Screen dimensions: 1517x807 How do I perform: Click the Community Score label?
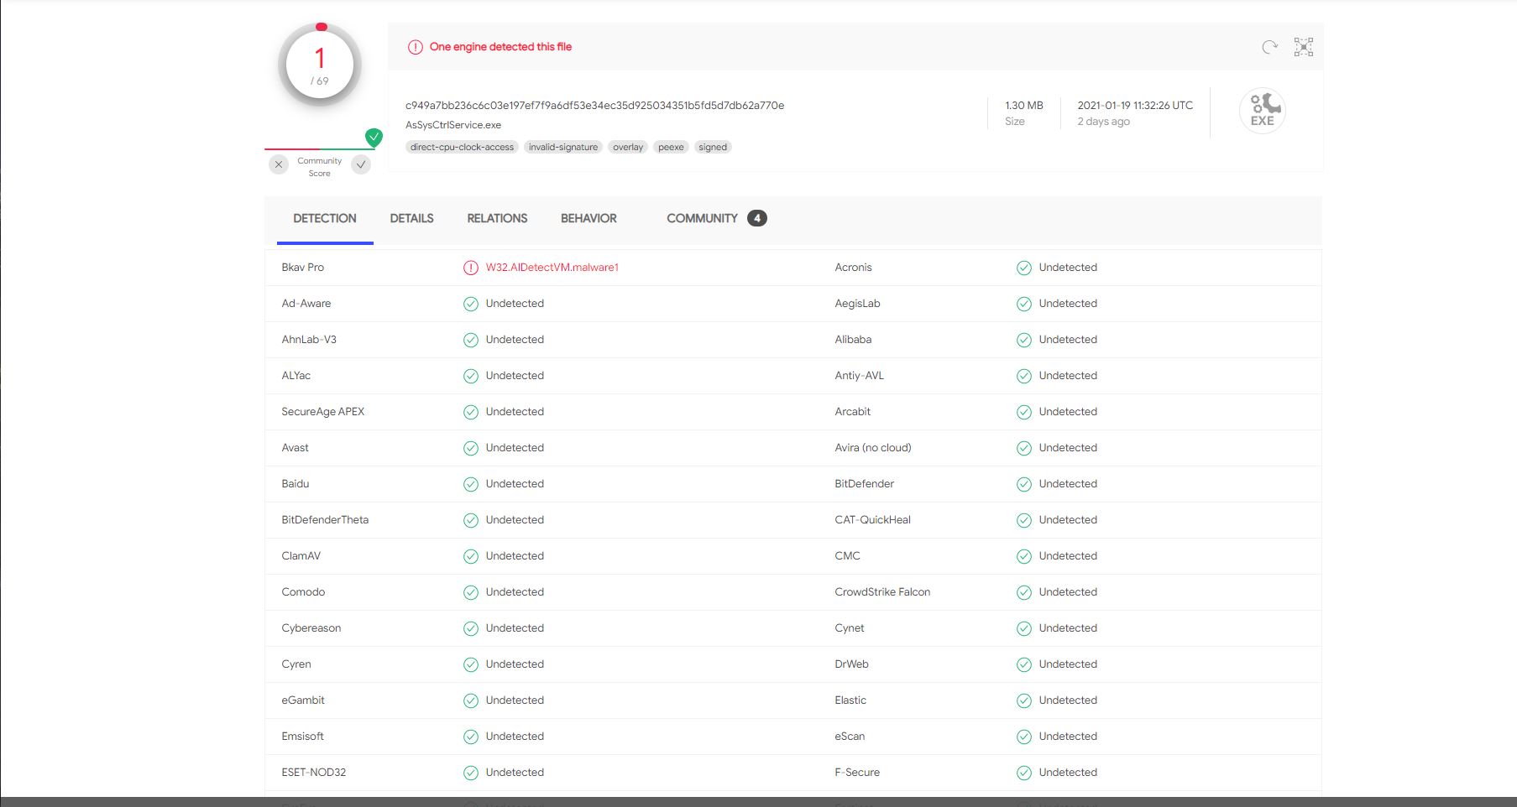coord(319,167)
